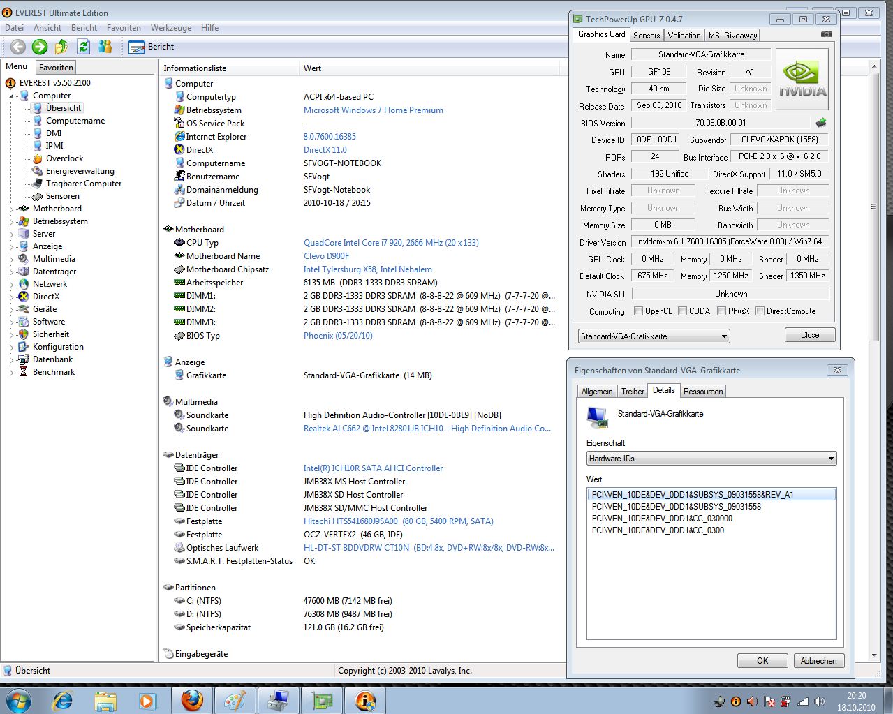This screenshot has width=893, height=714.
Task: Click the Wert column header
Action: click(429, 68)
